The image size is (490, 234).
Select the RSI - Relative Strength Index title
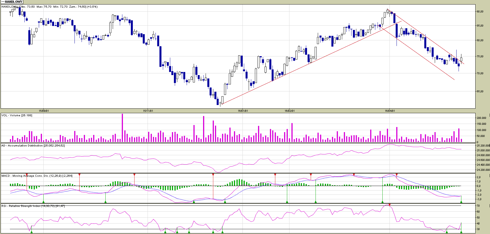tap(33, 206)
